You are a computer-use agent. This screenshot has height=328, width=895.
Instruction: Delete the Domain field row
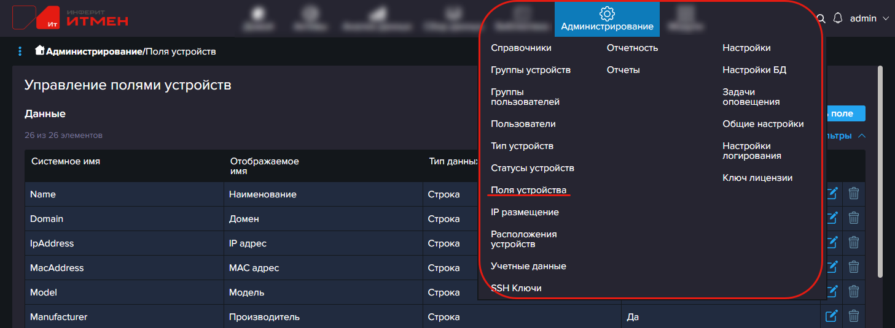point(853,218)
